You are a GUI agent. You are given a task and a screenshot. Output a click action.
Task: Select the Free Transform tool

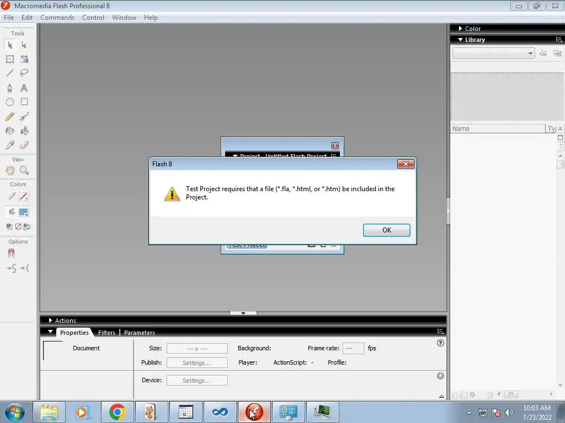10,59
